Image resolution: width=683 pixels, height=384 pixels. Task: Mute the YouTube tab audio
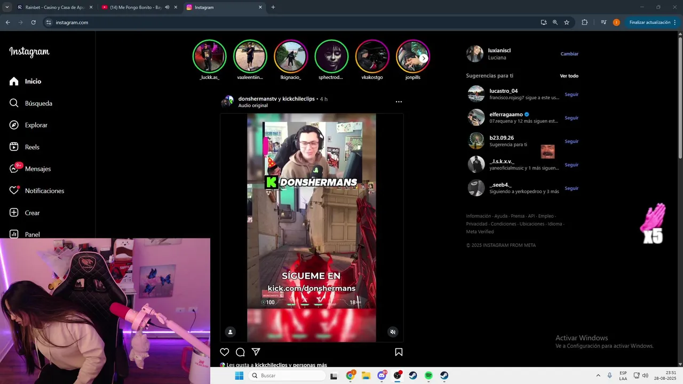point(167,7)
